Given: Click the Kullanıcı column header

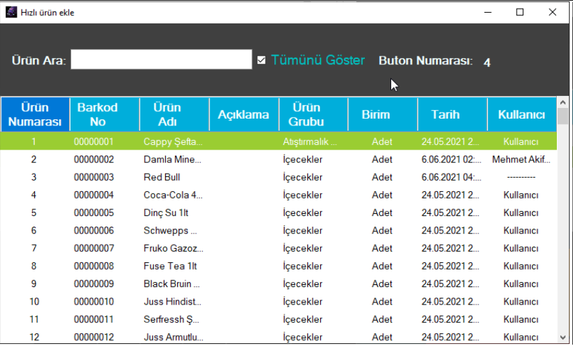Looking at the screenshot, I should [522, 115].
